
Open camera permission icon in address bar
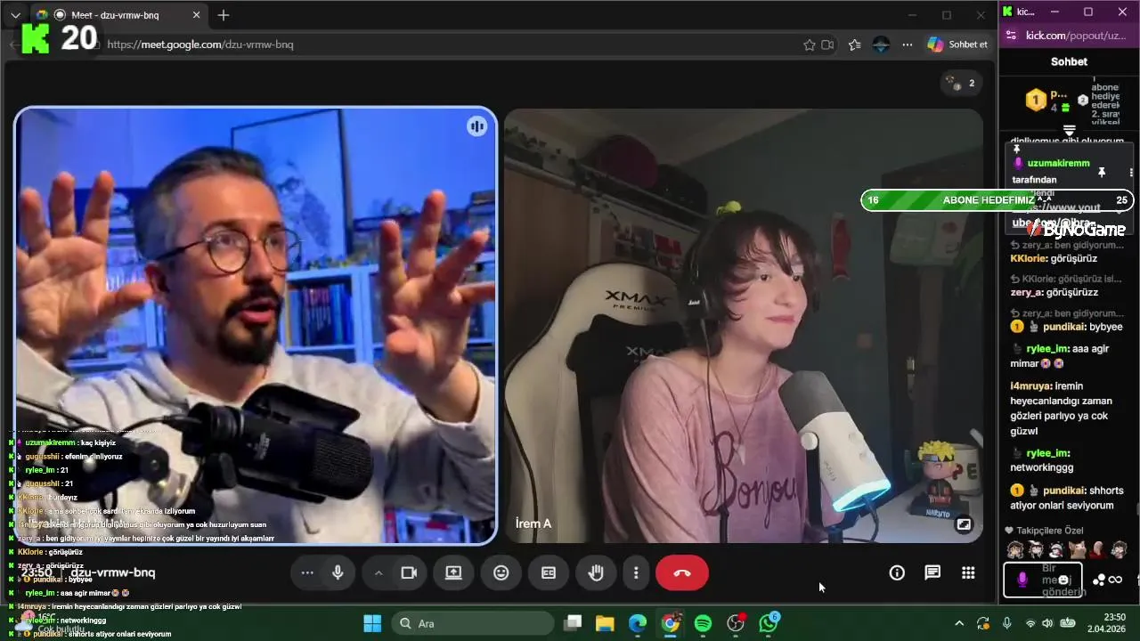(x=827, y=45)
